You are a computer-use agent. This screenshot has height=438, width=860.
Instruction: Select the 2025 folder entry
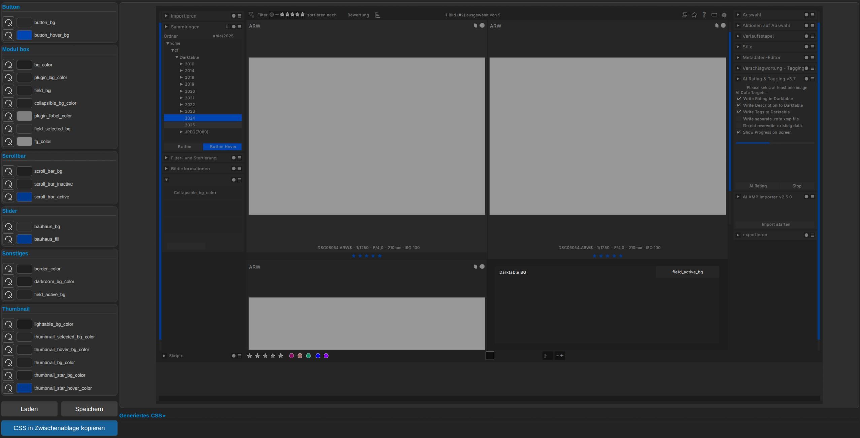click(x=190, y=125)
